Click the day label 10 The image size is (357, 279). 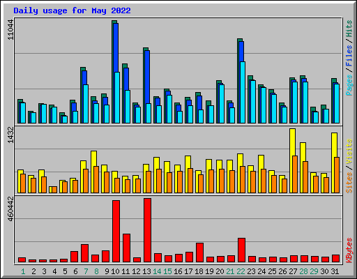pos(115,271)
